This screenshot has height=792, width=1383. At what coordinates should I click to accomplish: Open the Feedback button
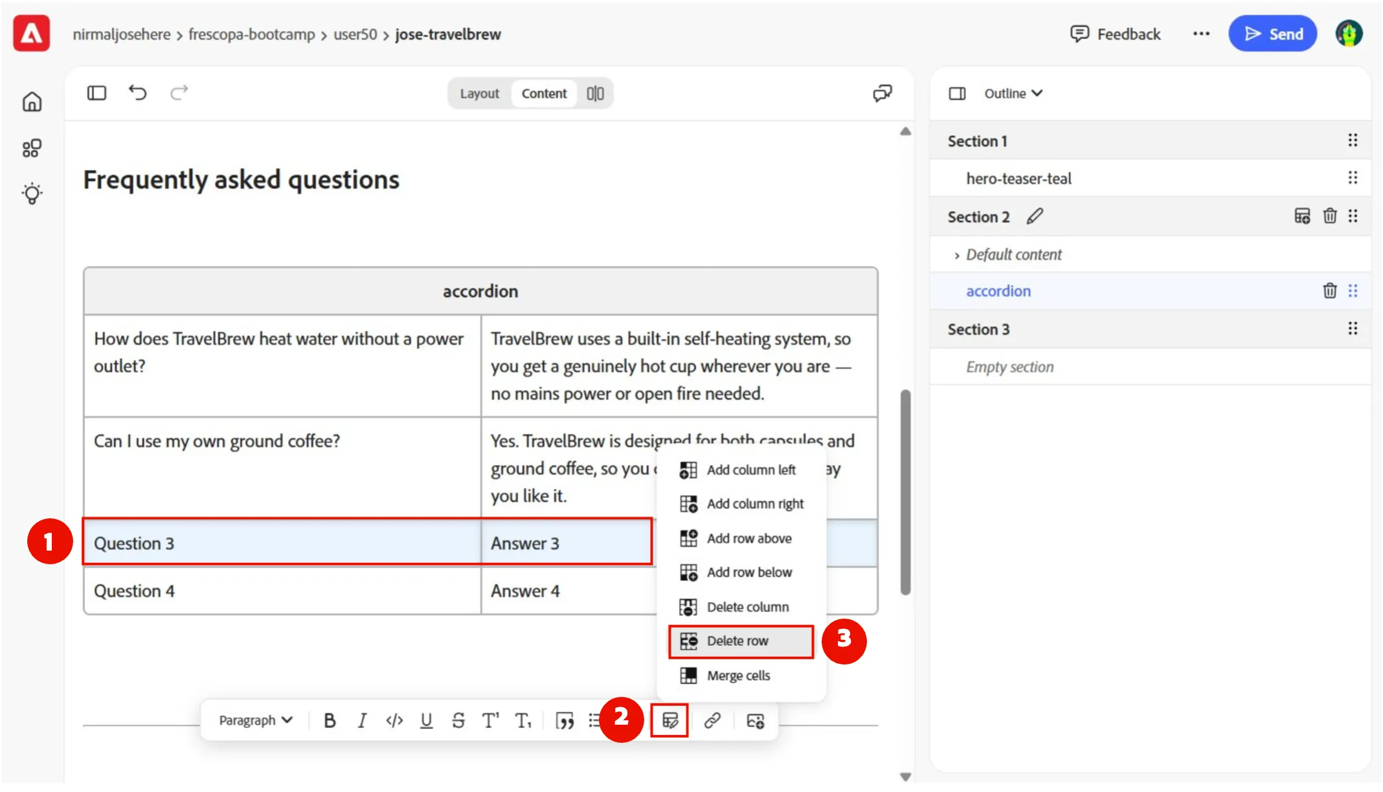pos(1116,34)
